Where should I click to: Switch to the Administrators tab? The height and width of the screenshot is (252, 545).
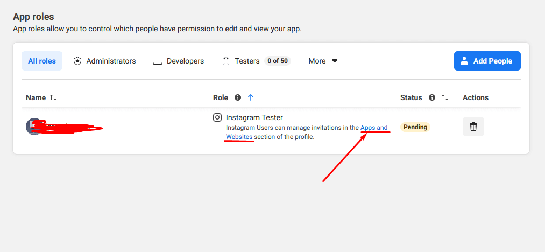point(104,61)
